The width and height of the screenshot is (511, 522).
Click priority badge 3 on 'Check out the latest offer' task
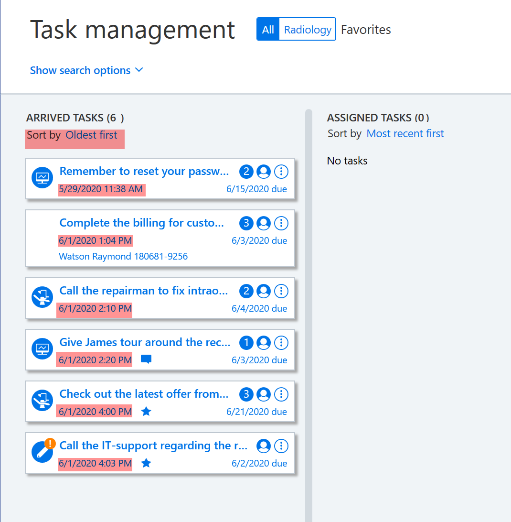click(x=246, y=394)
